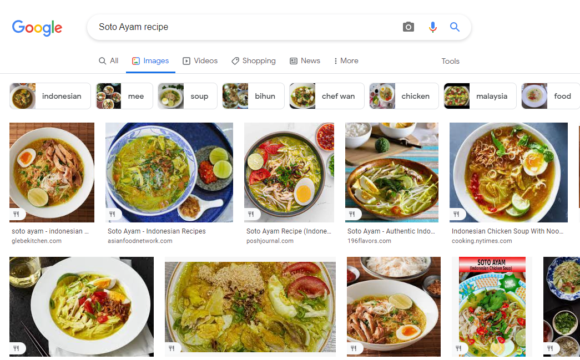580x360 pixels.
Task: Switch to the All results tab
Action: (x=108, y=60)
